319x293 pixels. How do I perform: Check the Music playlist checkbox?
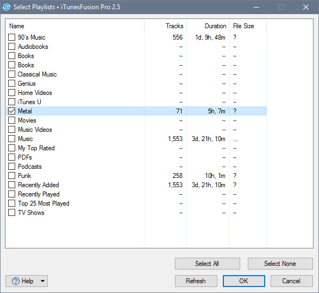(x=11, y=139)
